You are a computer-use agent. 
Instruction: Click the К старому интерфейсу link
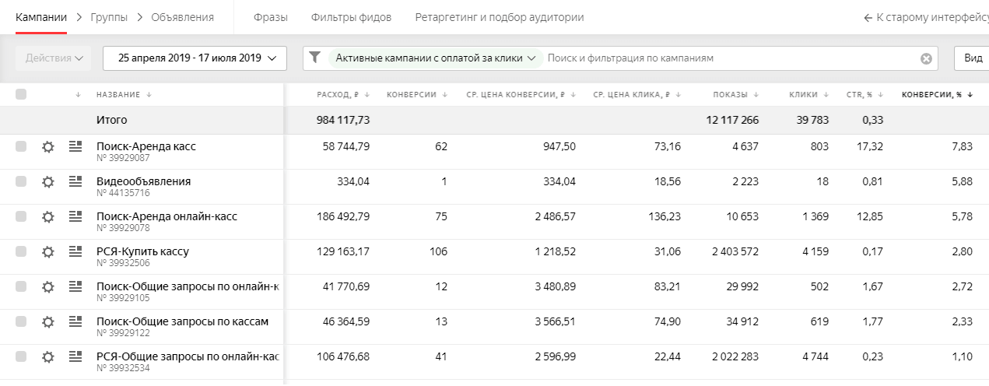pyautogui.click(x=926, y=17)
